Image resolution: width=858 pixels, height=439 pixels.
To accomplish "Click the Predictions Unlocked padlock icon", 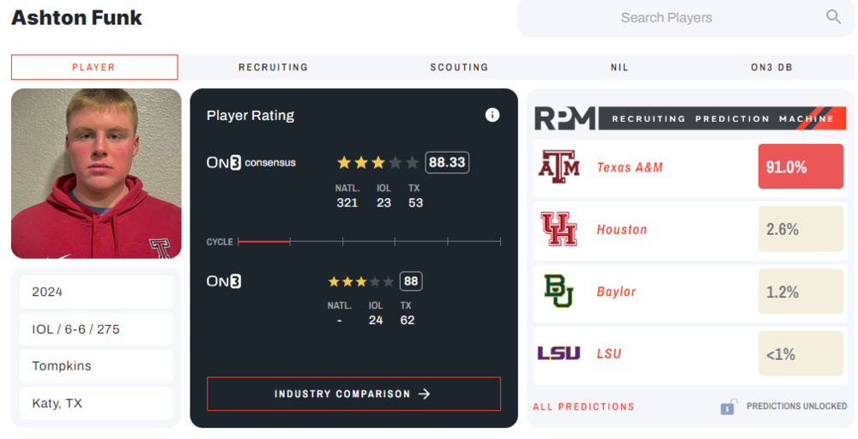I will [728, 406].
